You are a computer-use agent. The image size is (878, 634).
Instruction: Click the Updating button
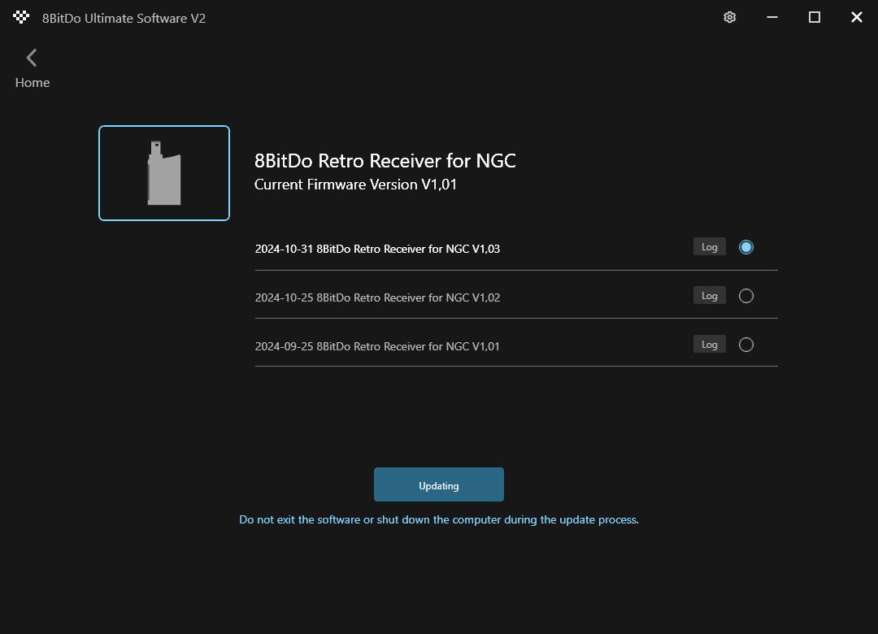click(439, 484)
